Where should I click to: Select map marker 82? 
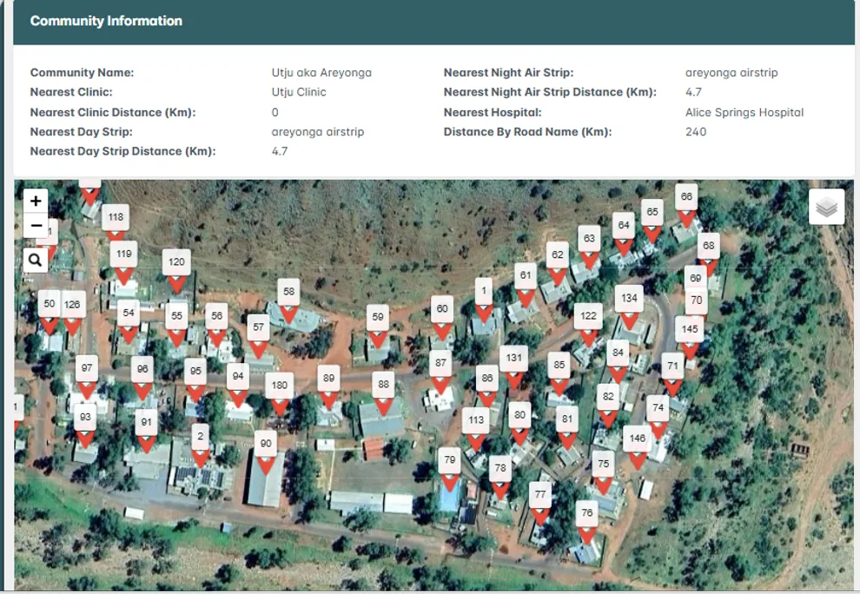click(608, 406)
